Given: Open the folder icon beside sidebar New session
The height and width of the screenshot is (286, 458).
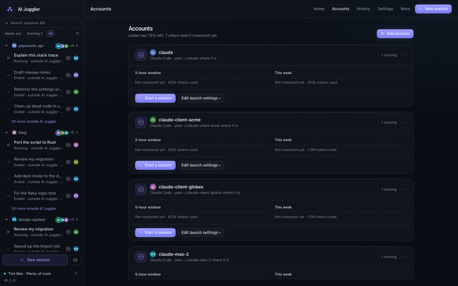Looking at the screenshot, I should click(x=76, y=260).
